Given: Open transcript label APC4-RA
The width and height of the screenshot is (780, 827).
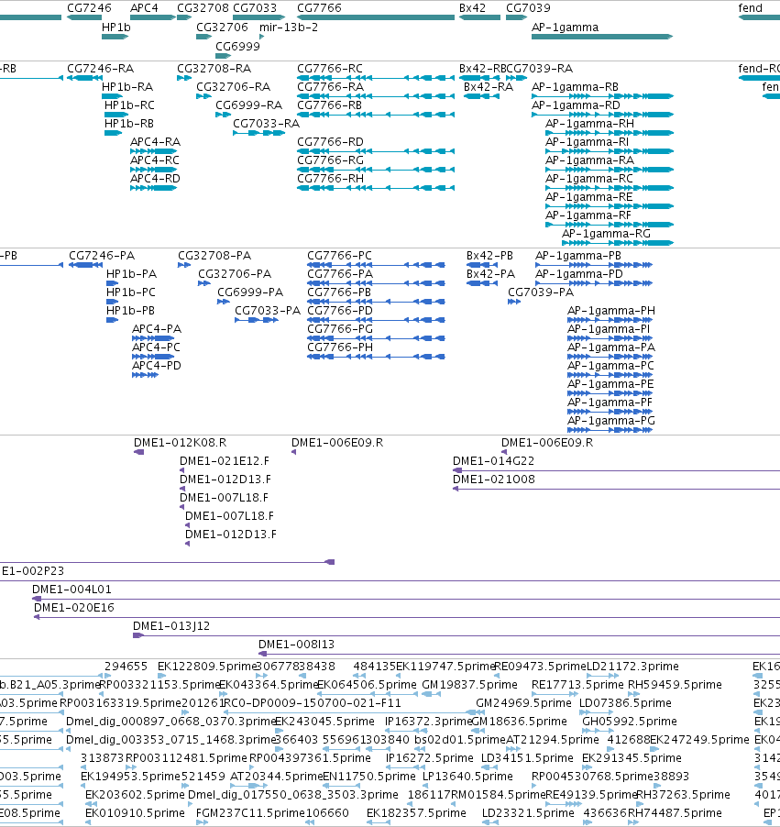Looking at the screenshot, I should pyautogui.click(x=155, y=142).
